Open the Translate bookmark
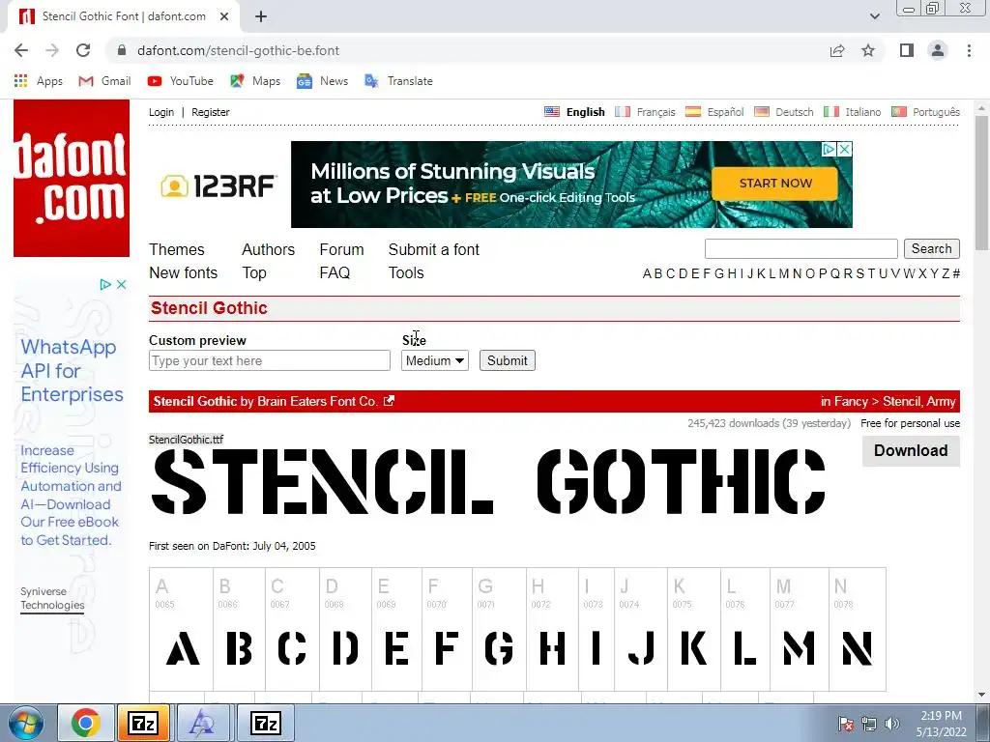This screenshot has width=990, height=742. 399,81
